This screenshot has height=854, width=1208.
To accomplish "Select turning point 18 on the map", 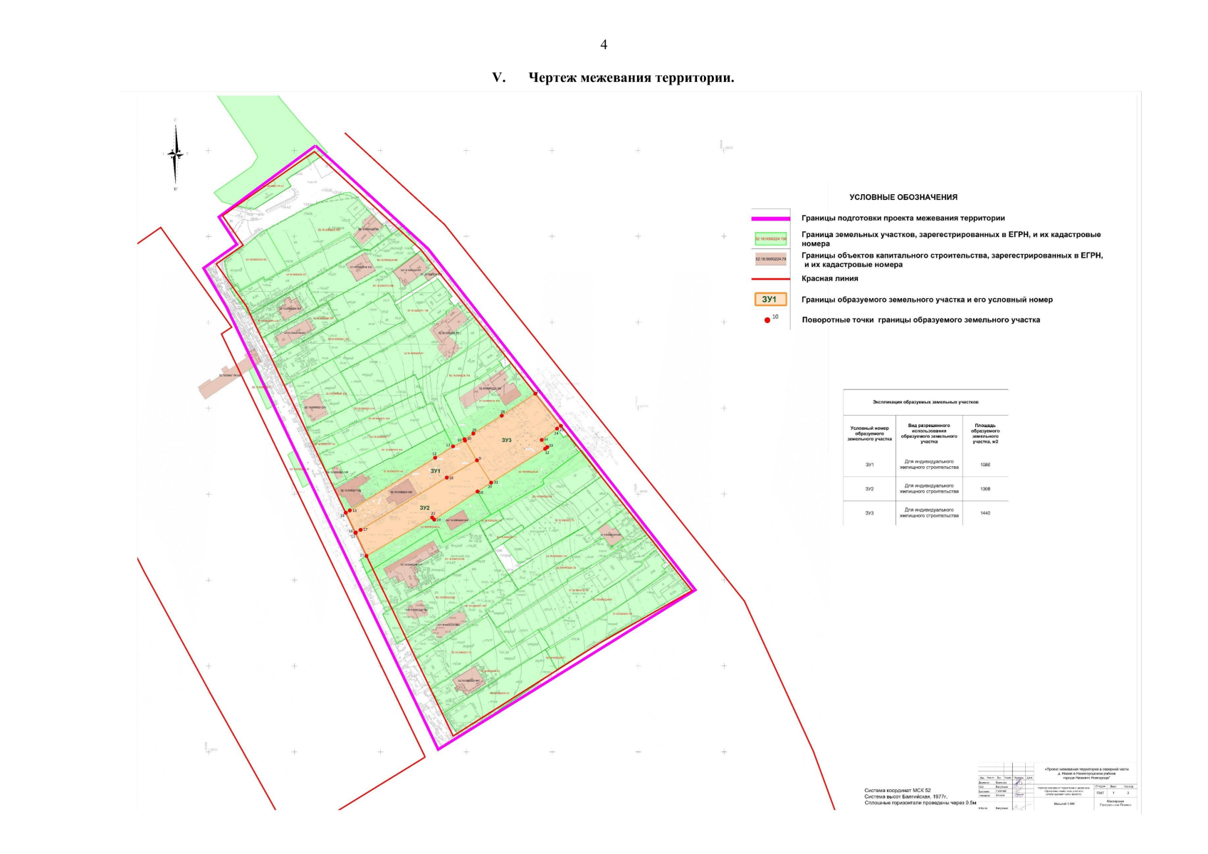I will click(447, 478).
